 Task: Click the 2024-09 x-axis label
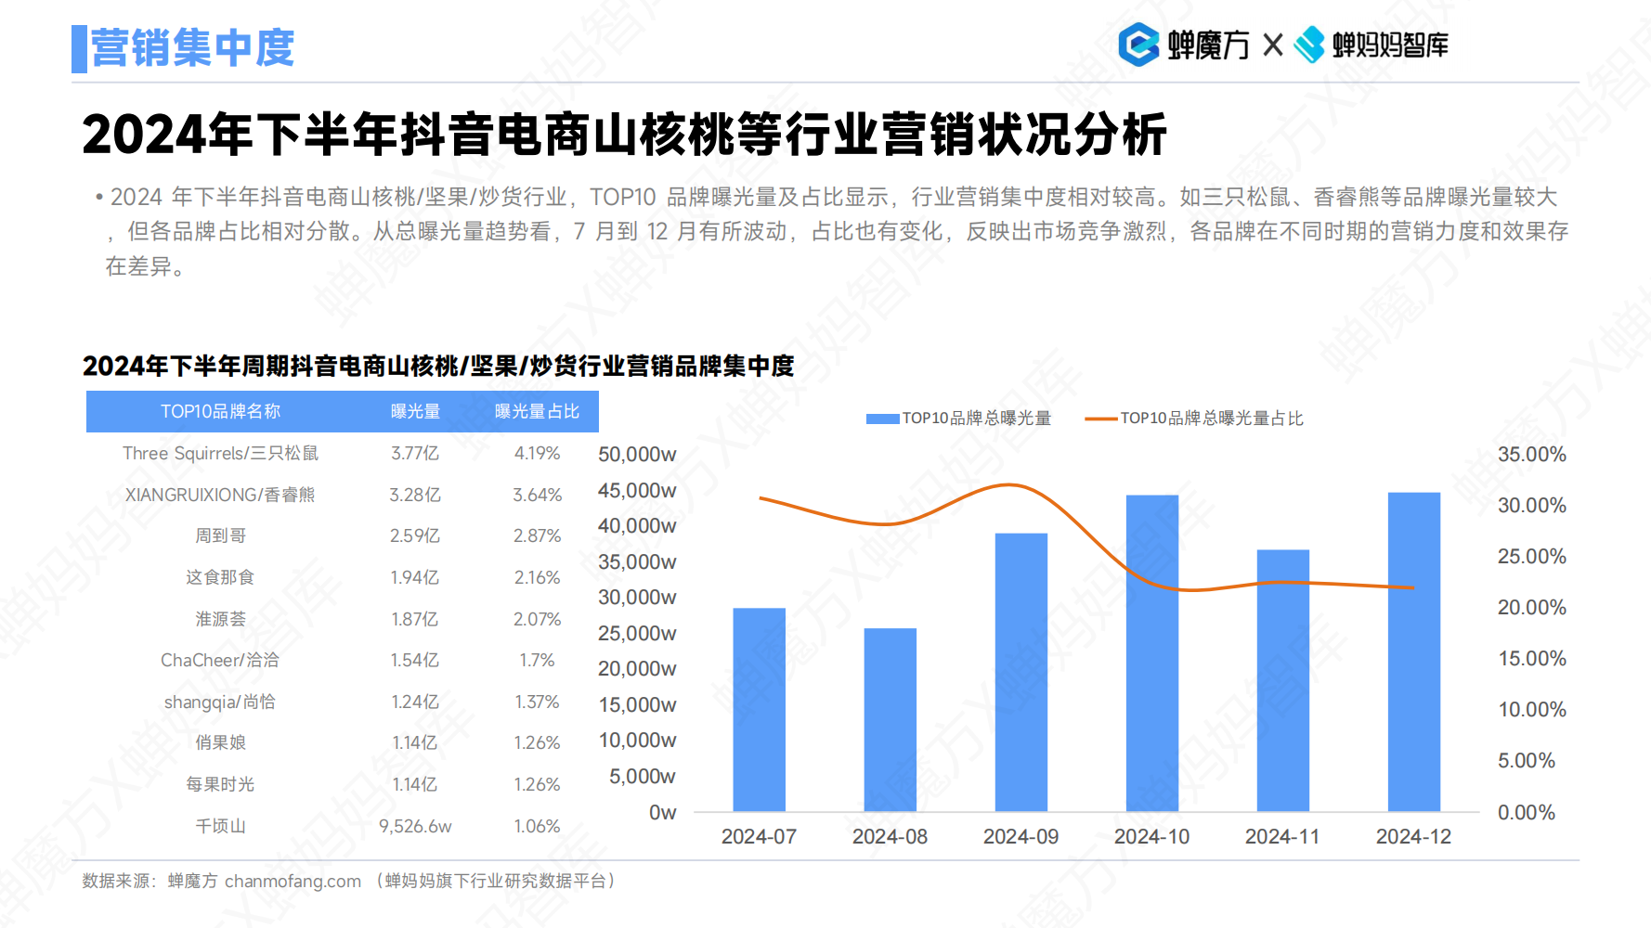pos(1020,836)
